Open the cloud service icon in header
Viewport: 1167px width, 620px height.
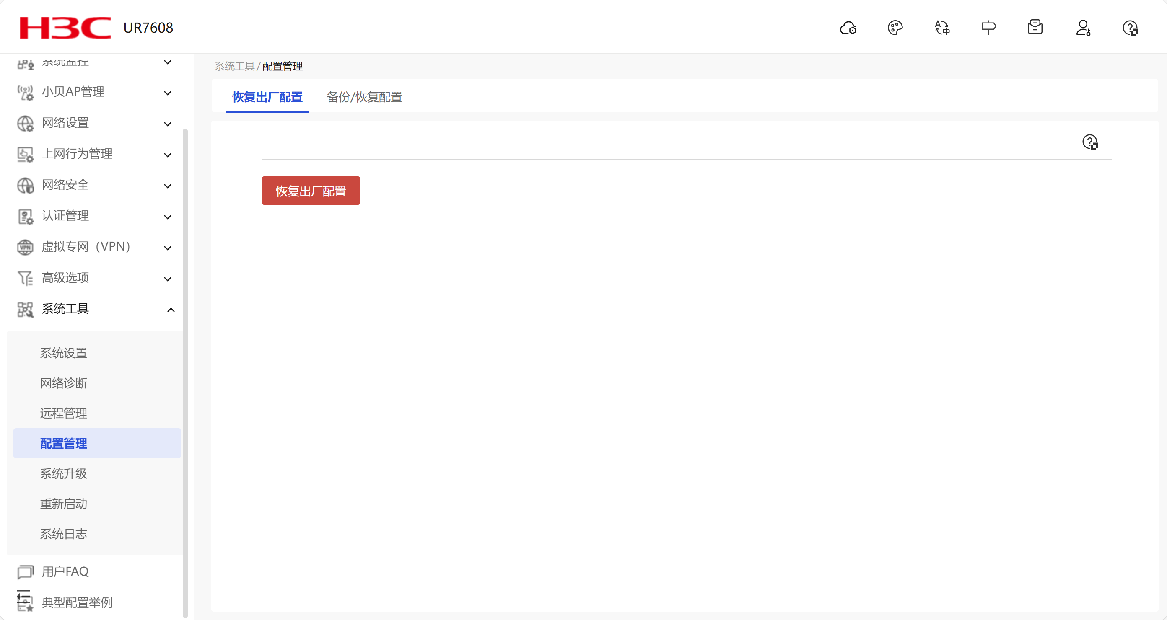(848, 28)
